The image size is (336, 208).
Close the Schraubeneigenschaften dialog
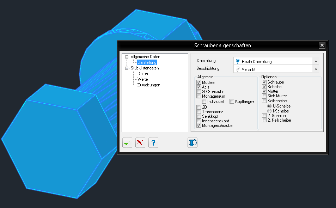click(x=322, y=45)
